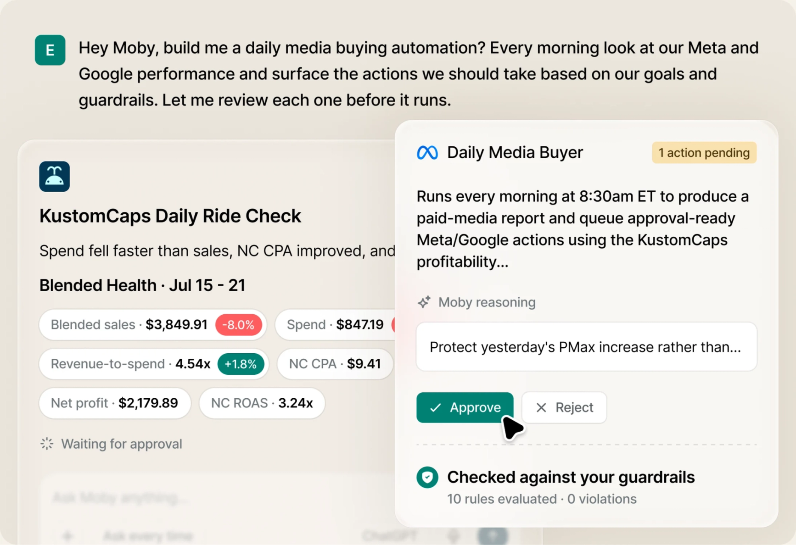Click the "Hey Moby, build me" user message
The height and width of the screenshot is (545, 796).
419,74
